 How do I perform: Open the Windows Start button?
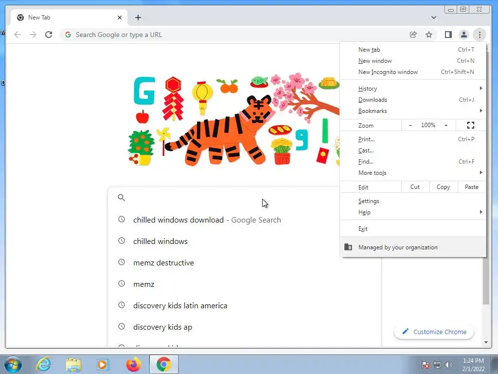click(13, 364)
